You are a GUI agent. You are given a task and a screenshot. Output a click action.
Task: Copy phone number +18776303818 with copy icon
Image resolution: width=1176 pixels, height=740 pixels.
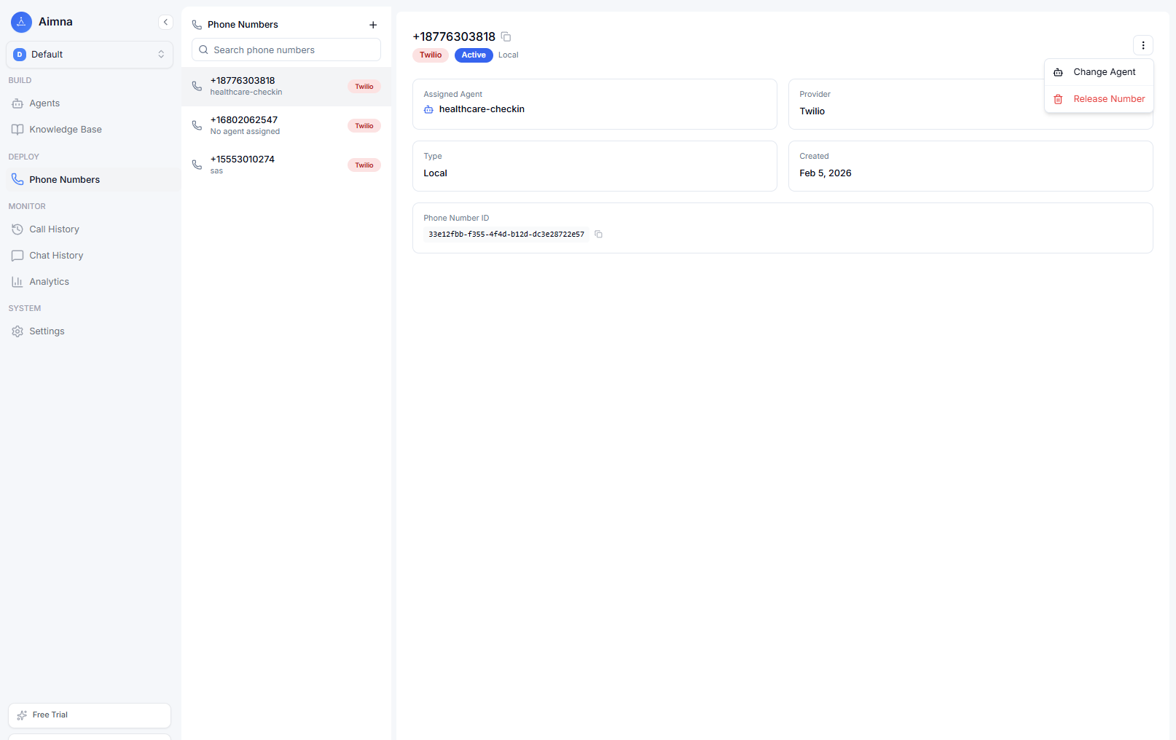pos(506,36)
